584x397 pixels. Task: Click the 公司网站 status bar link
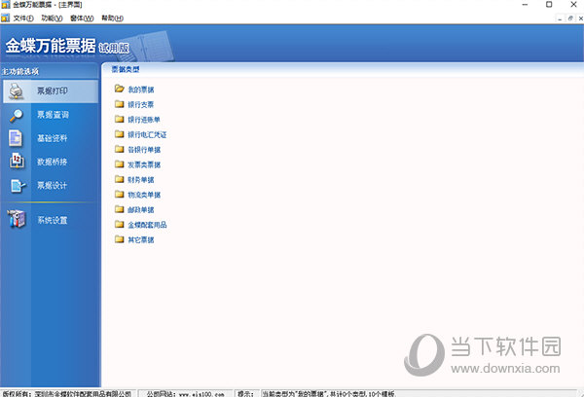point(186,394)
